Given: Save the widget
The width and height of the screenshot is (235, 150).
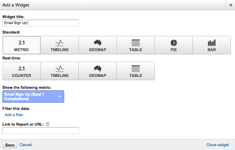Looking at the screenshot, I should click(10, 145).
